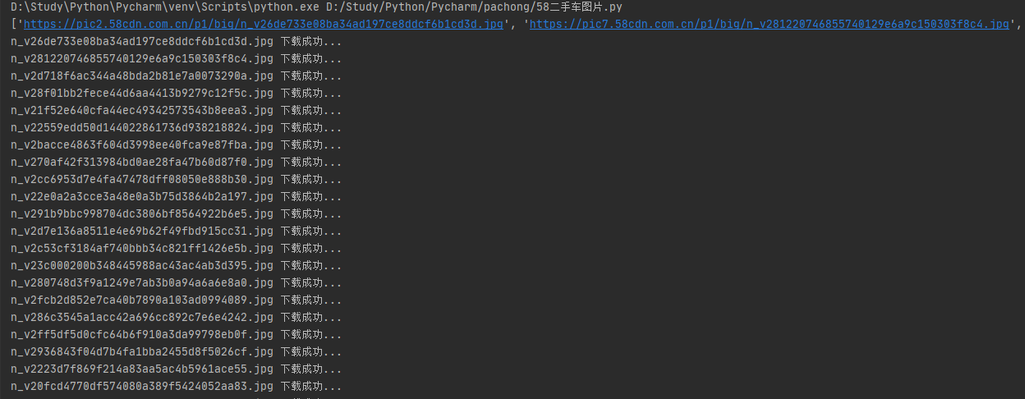
Task: Select output line for n_v26de733e08ba34ad197ce8ddcf6b1cd3d.jpg
Action: point(177,42)
